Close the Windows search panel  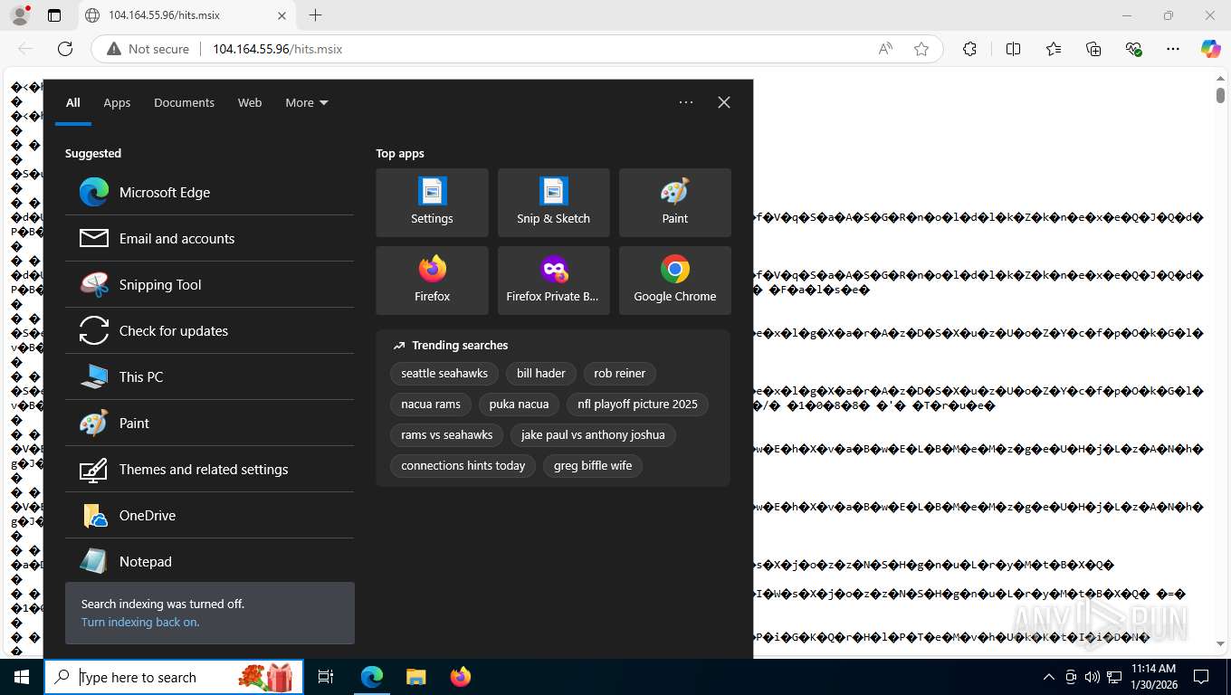point(724,102)
